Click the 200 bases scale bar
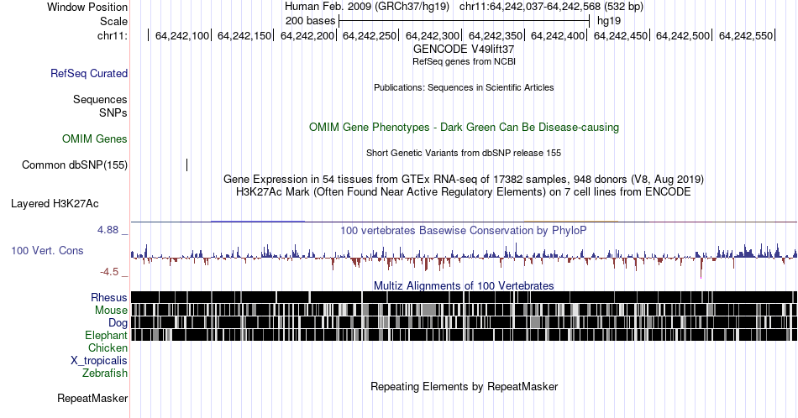798x418 pixels. click(464, 21)
